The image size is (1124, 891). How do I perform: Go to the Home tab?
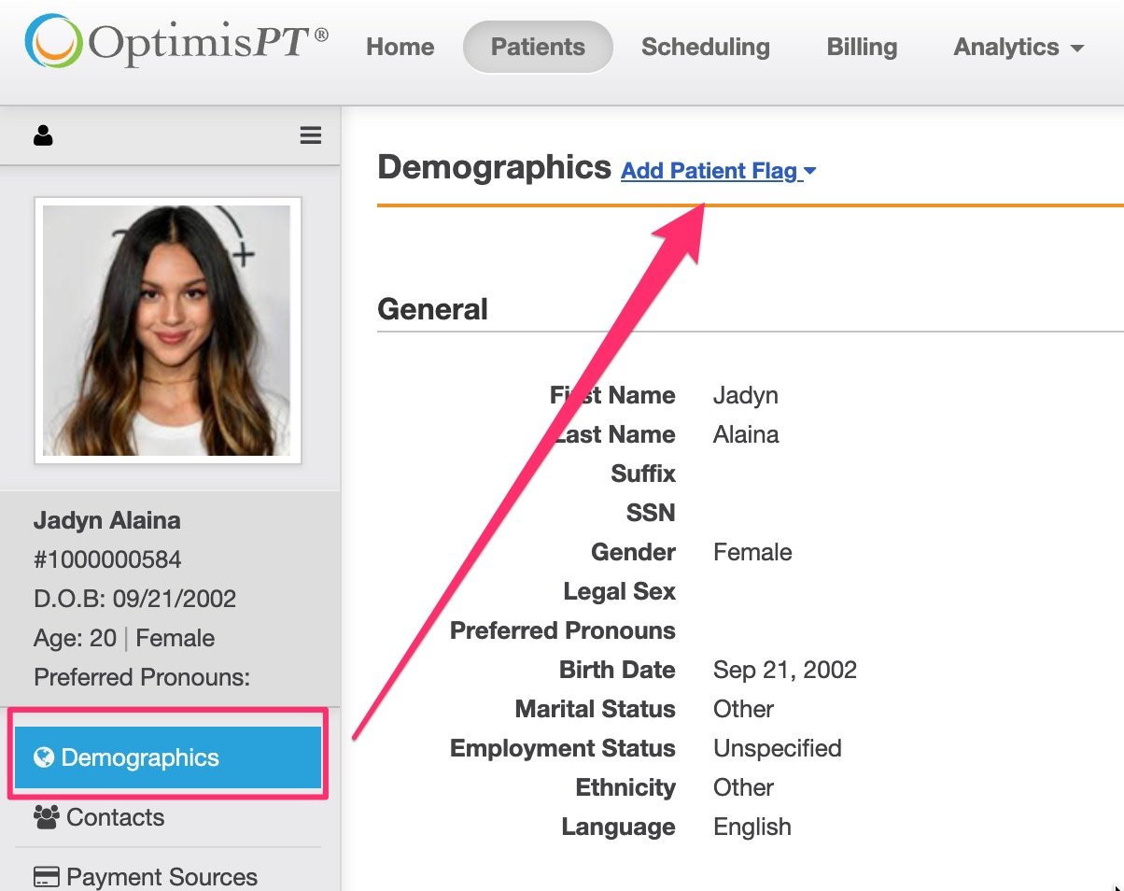point(400,47)
